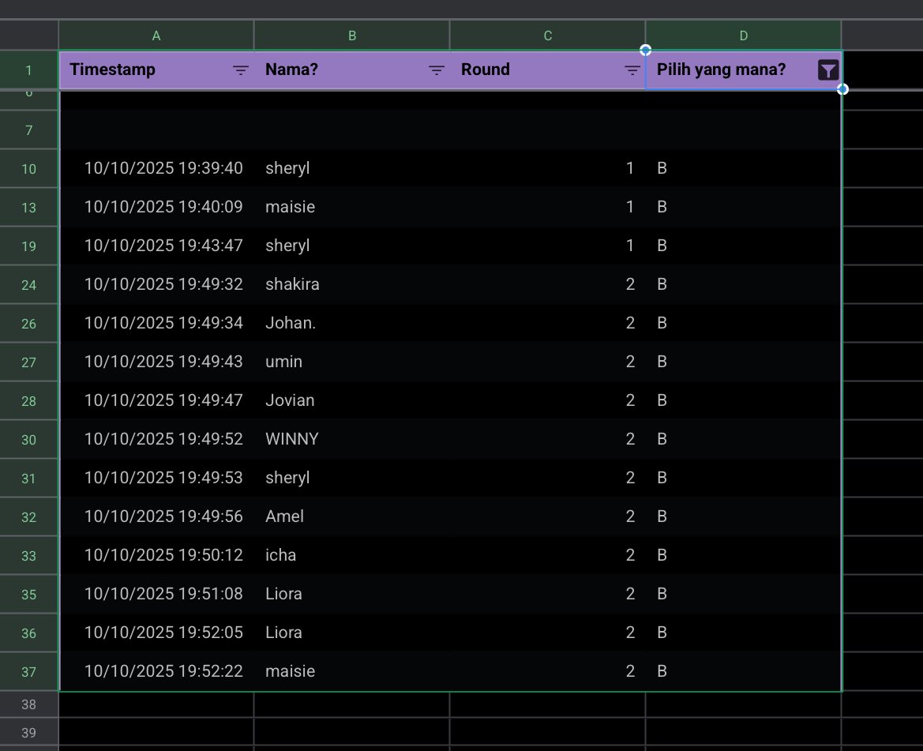Select row 37 header
Image resolution: width=923 pixels, height=751 pixels.
[29, 671]
